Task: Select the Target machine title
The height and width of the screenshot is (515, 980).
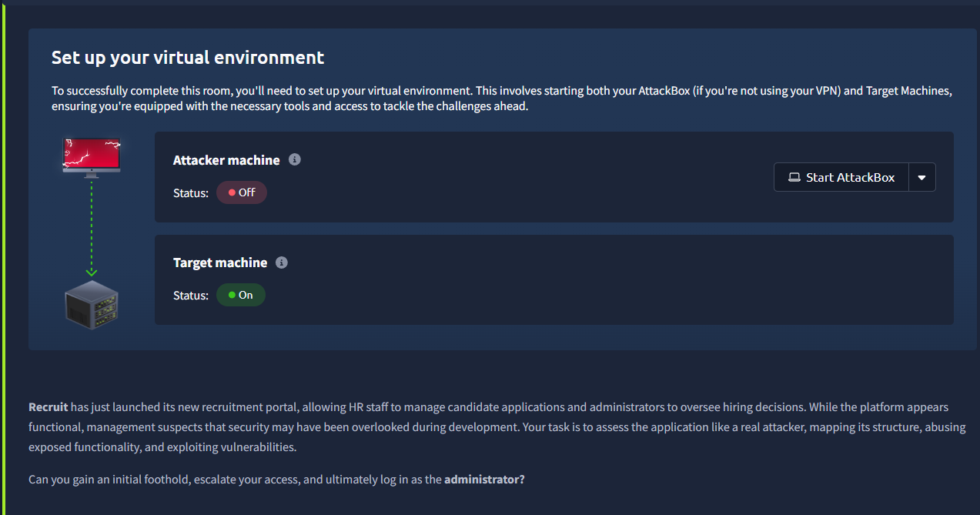Action: click(220, 263)
